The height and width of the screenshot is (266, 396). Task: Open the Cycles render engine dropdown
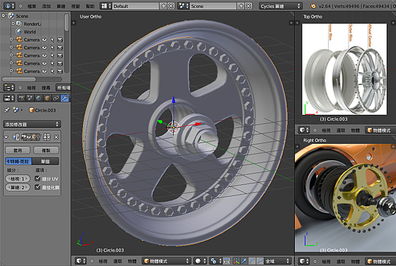279,5
